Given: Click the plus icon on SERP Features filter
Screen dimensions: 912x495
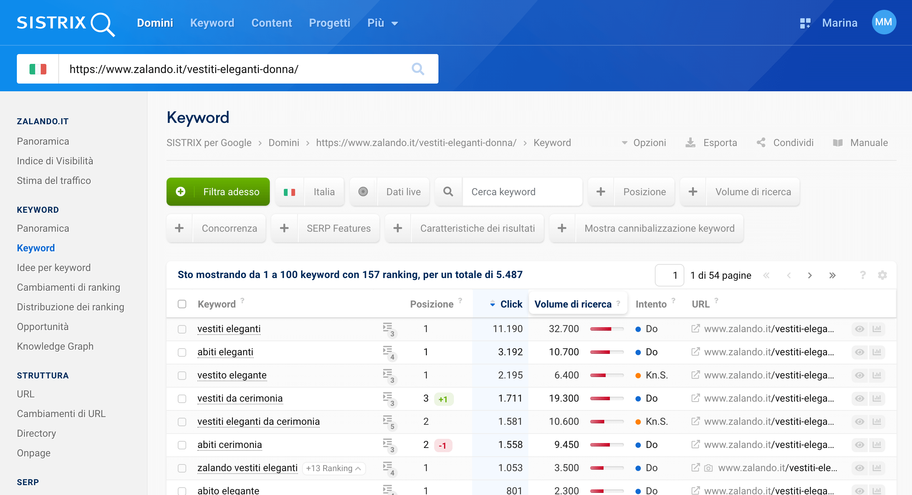Looking at the screenshot, I should (x=284, y=228).
